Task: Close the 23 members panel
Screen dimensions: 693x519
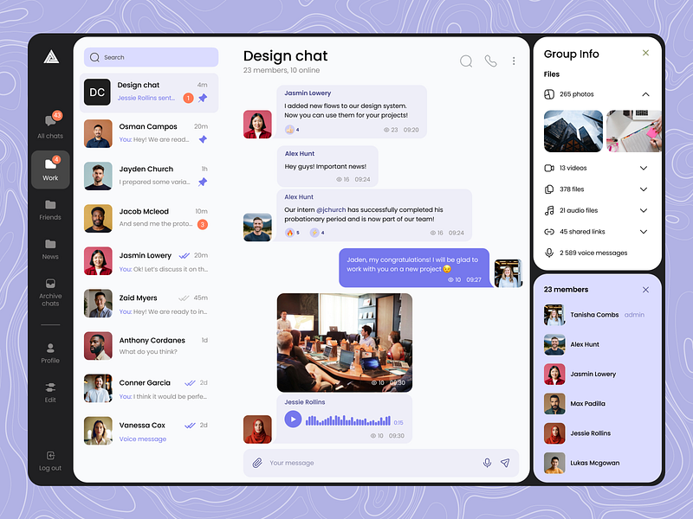Action: (645, 290)
